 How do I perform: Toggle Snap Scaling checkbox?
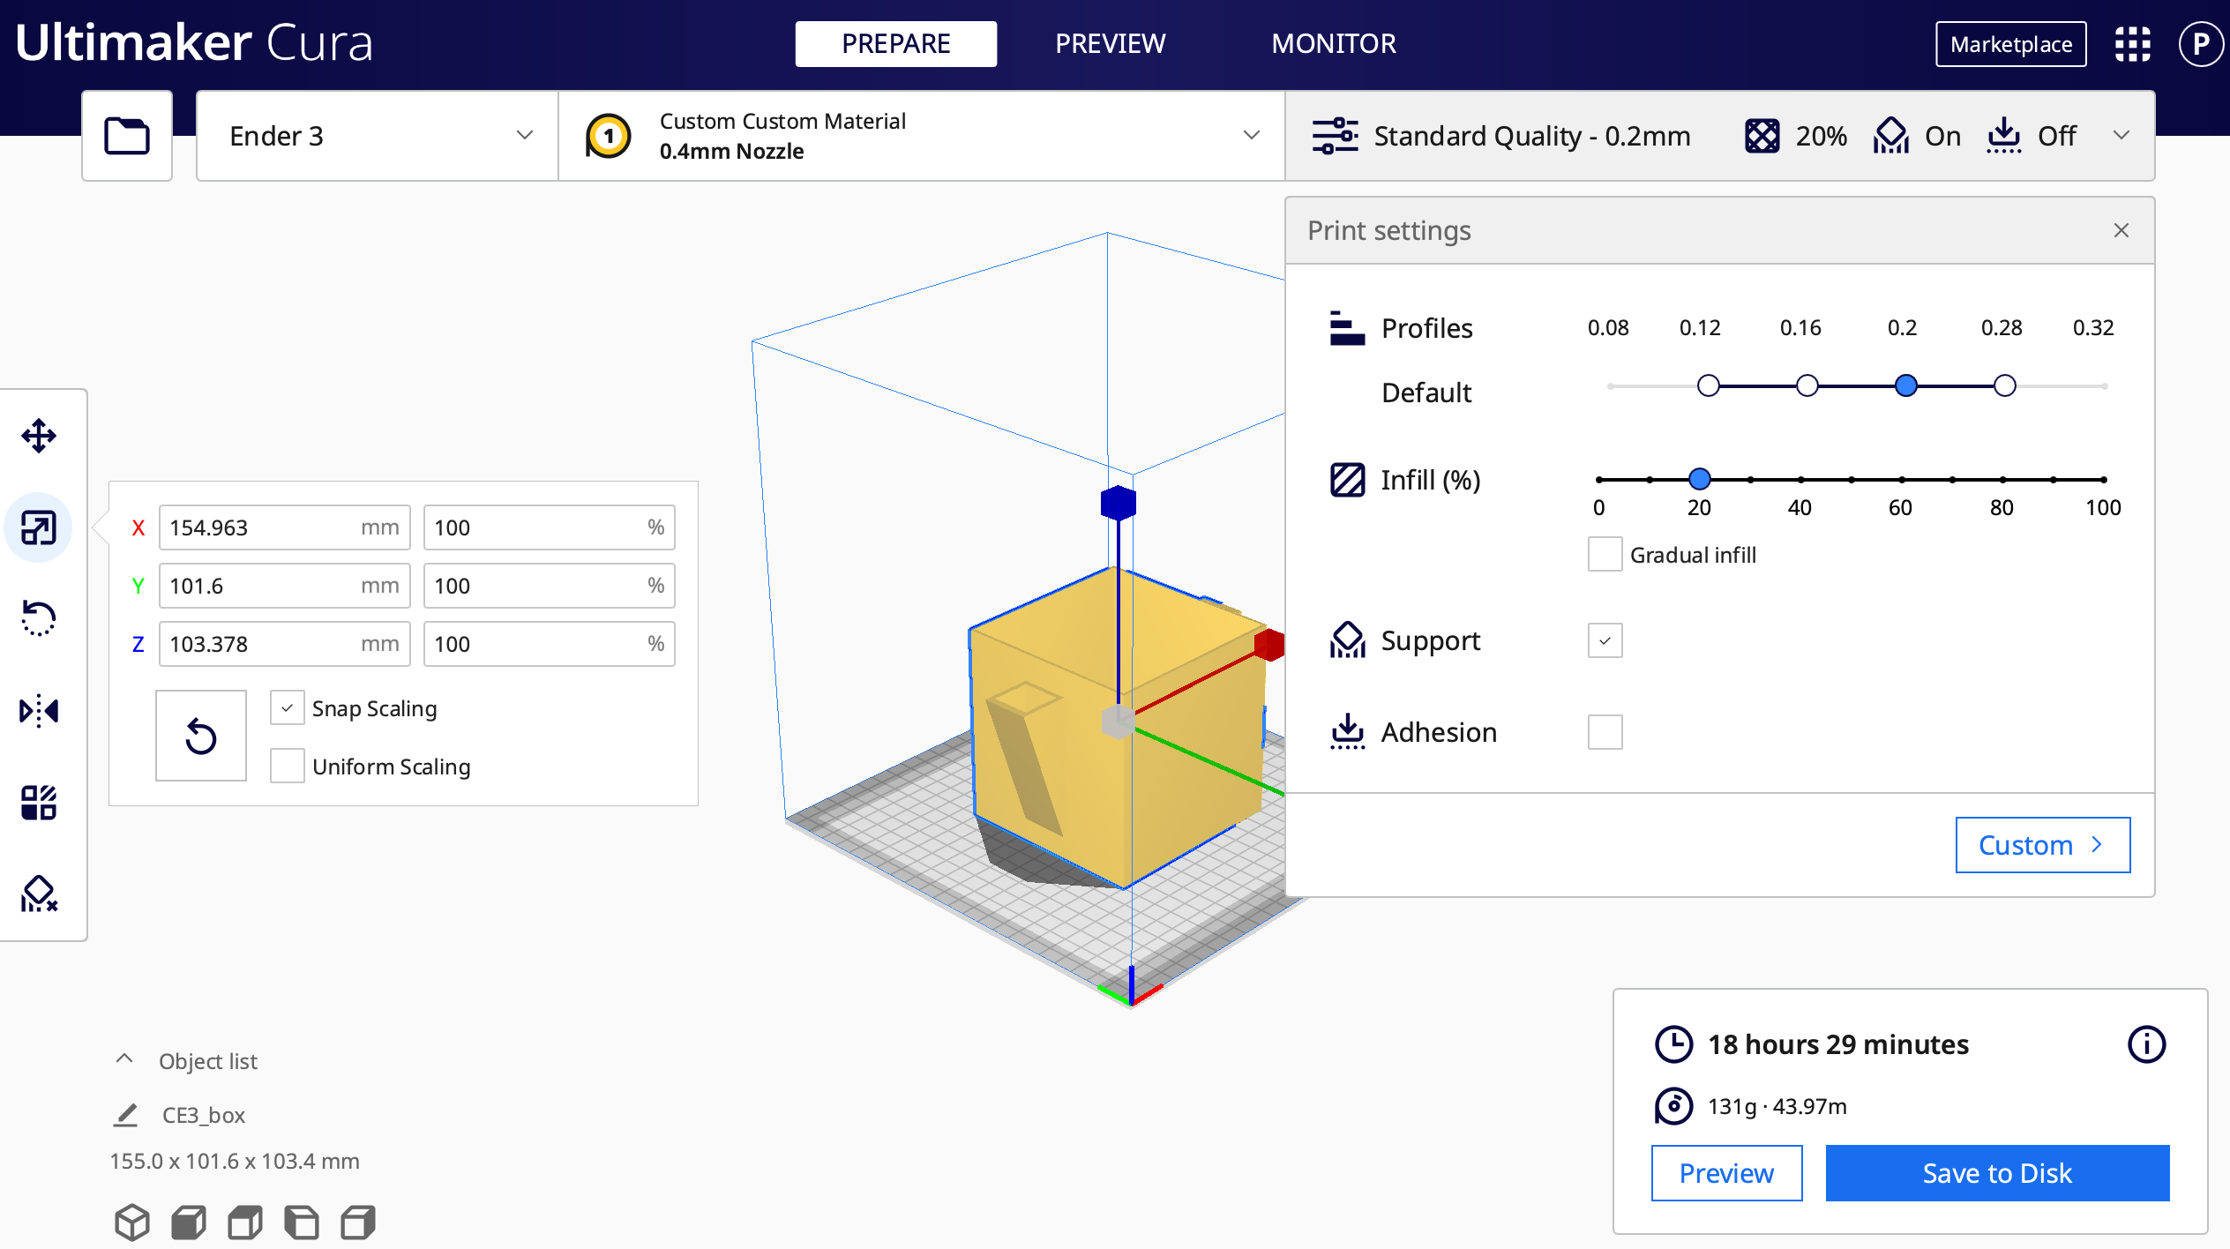tap(288, 708)
